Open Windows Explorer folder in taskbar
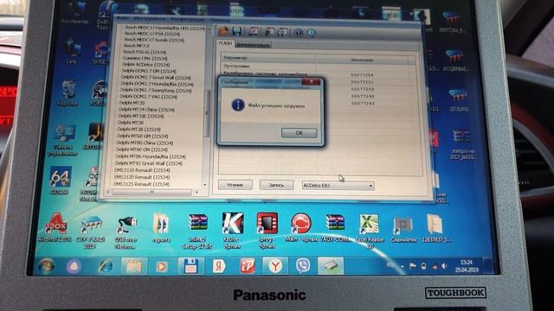This screenshot has height=311, width=554. [133, 266]
